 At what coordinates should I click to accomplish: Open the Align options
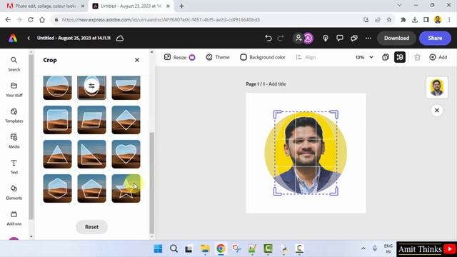(x=306, y=57)
